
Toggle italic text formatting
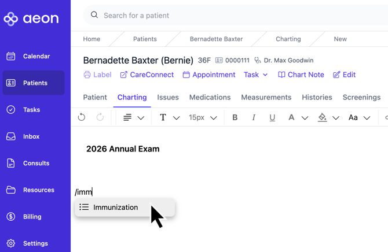[x=254, y=117]
